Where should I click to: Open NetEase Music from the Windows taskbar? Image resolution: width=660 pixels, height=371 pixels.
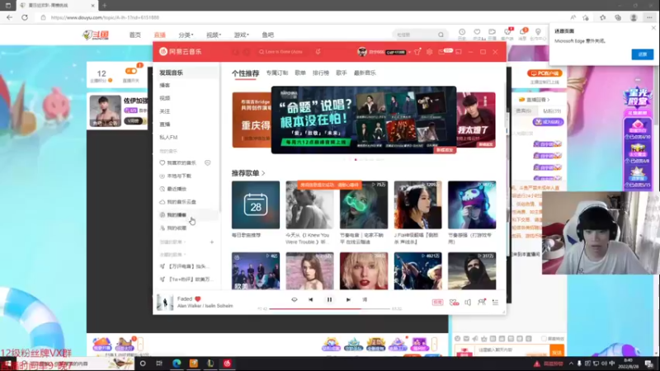point(227,363)
